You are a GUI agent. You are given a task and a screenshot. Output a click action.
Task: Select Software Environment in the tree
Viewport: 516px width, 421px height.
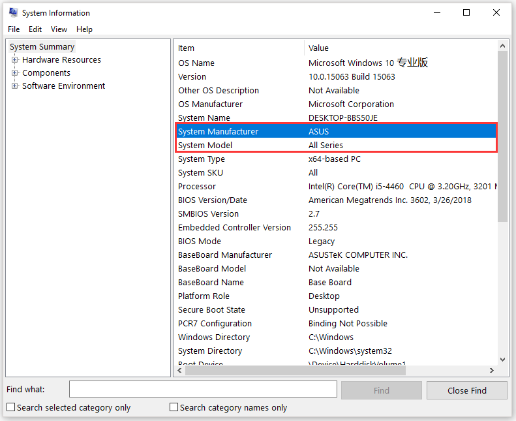coord(63,86)
